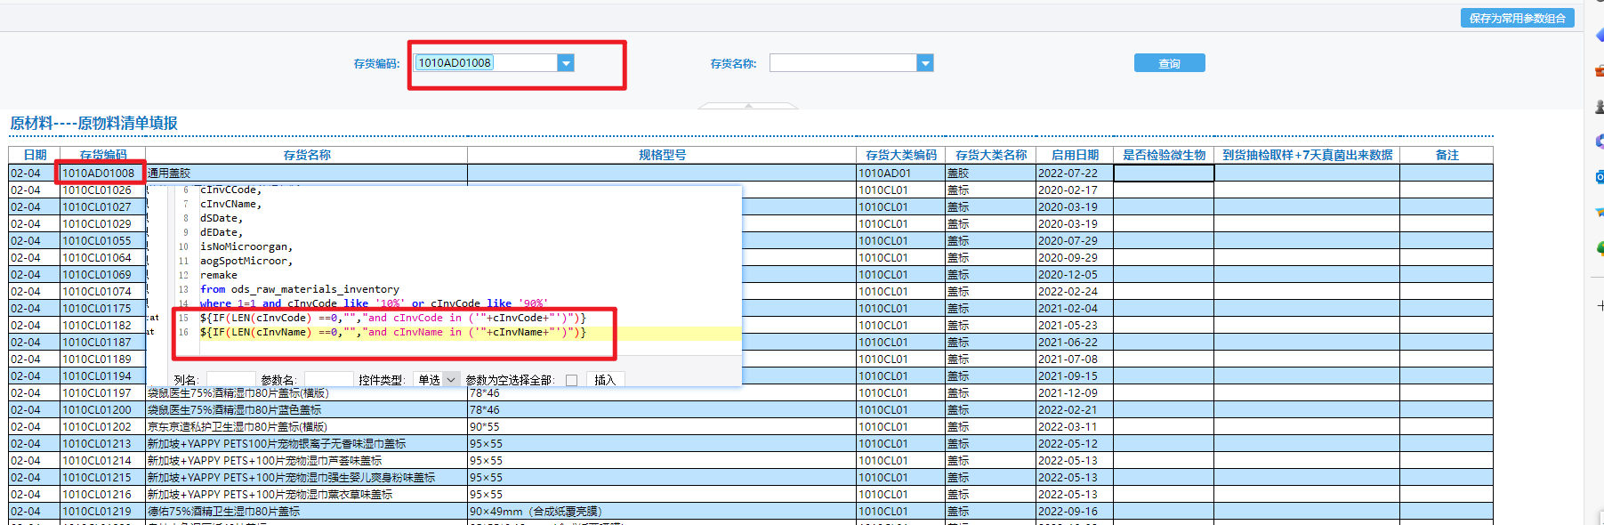Screen dimensions: 1604x525
Task: Select the 存货名称 column header
Action: pos(307,155)
